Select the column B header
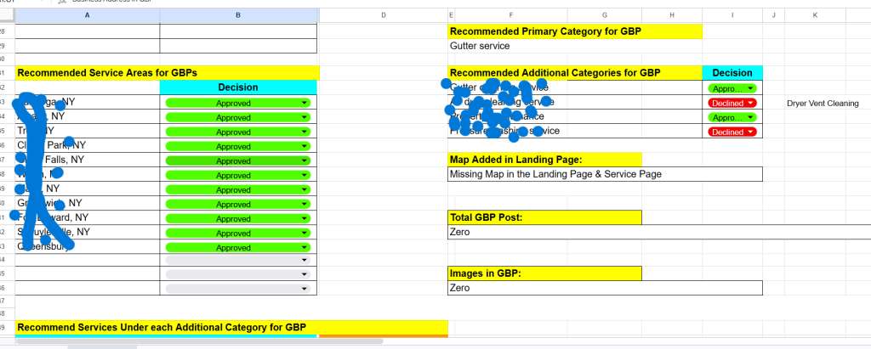 click(238, 15)
